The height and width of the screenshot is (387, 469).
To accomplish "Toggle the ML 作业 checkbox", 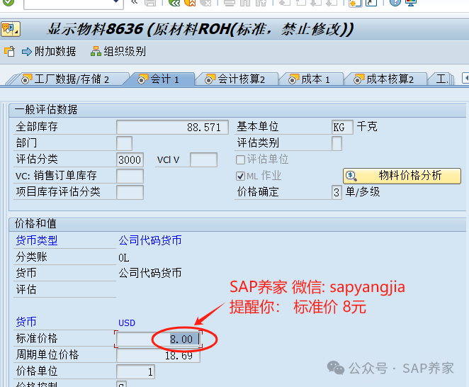I will pyautogui.click(x=241, y=176).
